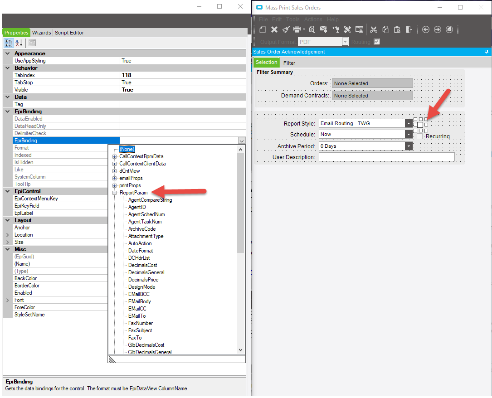Click the Orders 'None Selected' field
Image resolution: width=492 pixels, height=398 pixels.
click(x=372, y=83)
